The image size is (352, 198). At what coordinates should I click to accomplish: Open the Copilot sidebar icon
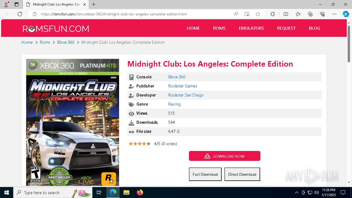point(346,14)
